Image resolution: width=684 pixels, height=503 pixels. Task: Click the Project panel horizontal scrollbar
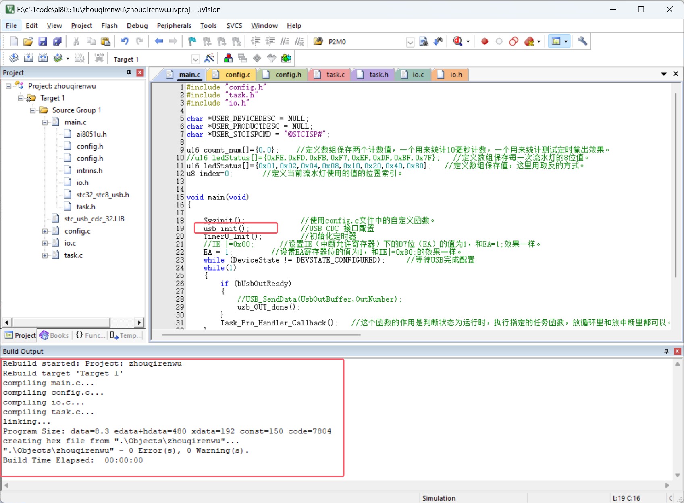pos(61,323)
